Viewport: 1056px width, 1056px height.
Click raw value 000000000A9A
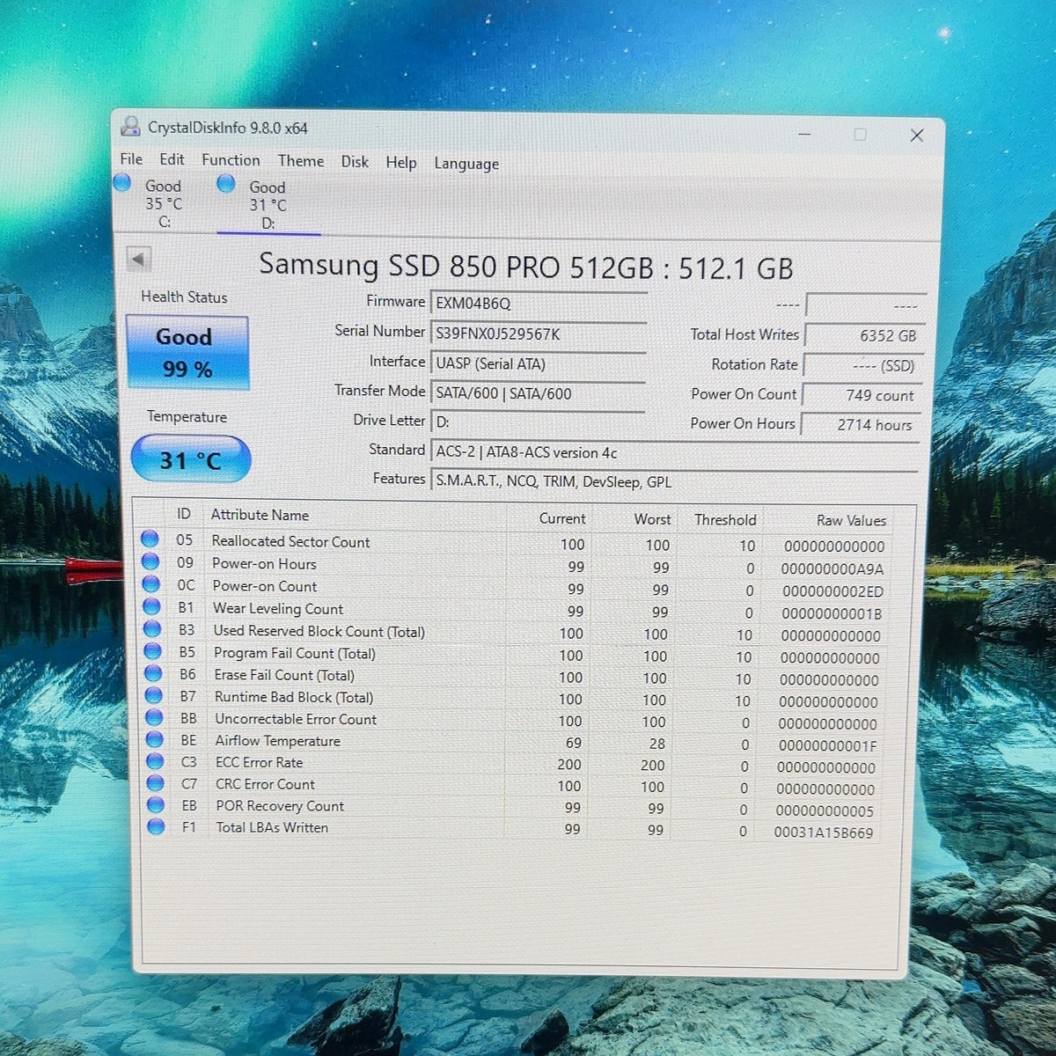click(832, 568)
